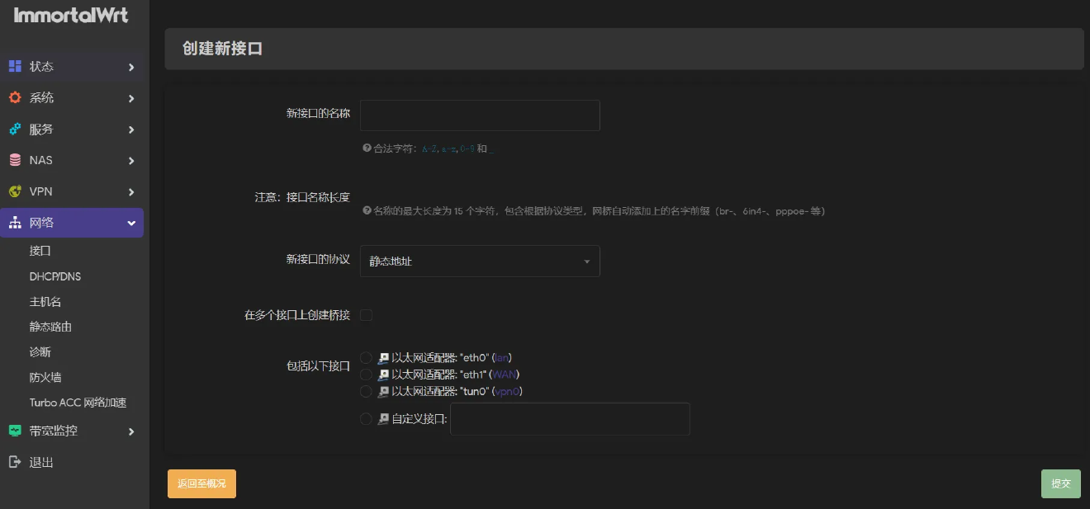The image size is (1090, 509).
Task: Expand the 状态 menu chevron
Action: pos(130,66)
